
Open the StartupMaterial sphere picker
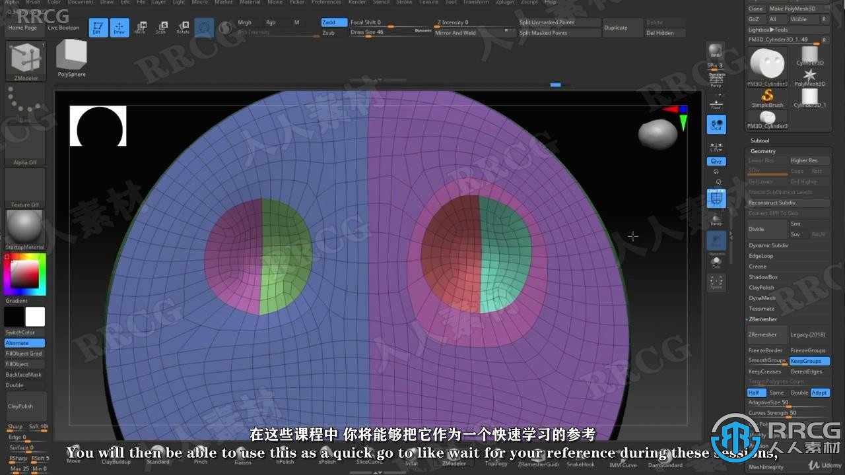coord(25,230)
